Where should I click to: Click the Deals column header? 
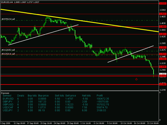[x=21, y=96]
